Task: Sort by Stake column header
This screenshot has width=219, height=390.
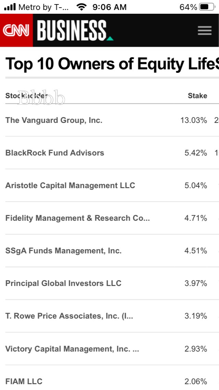Action: coord(197,96)
